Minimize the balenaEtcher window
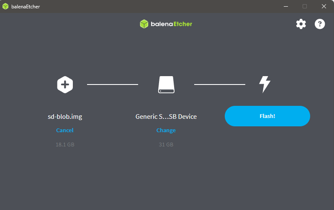The width and height of the screenshot is (334, 210). (286, 6)
